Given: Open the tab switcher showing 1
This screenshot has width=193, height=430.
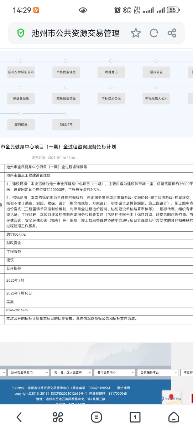Looking at the screenshot, I should pyautogui.click(x=135, y=417).
